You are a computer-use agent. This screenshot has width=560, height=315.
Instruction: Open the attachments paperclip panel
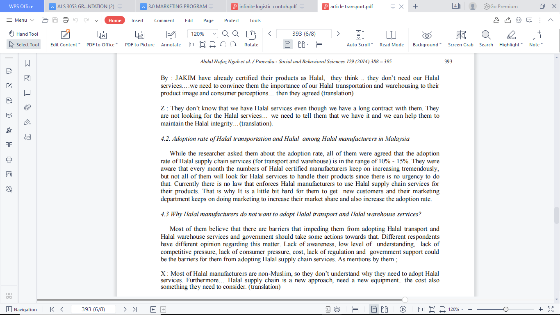point(27,107)
